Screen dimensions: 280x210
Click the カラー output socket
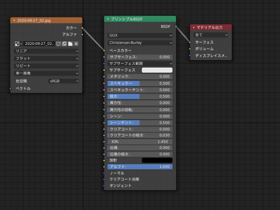click(82, 28)
